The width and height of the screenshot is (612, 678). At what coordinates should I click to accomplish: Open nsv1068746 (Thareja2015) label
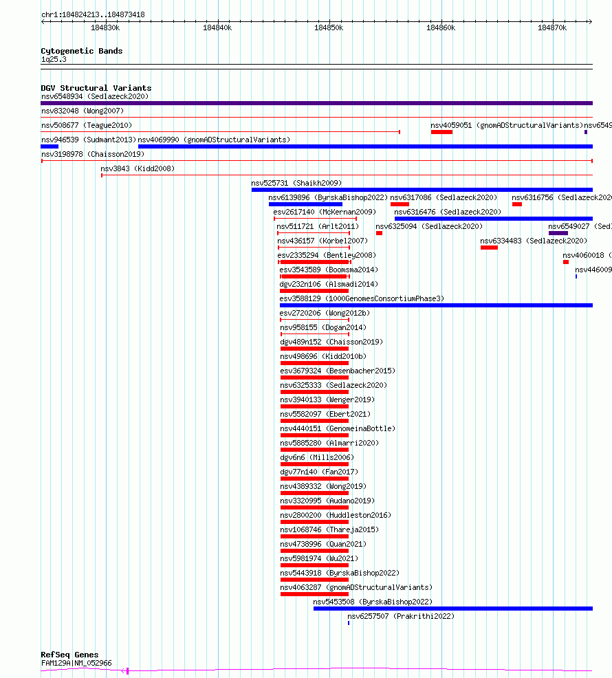pos(329,529)
